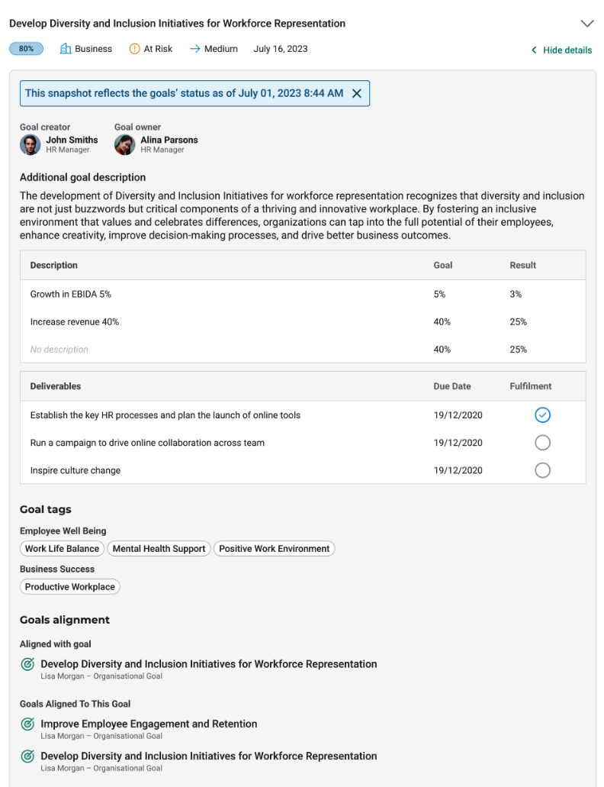The height and width of the screenshot is (787, 604).
Task: Click the At Risk warning icon
Action: coord(134,49)
